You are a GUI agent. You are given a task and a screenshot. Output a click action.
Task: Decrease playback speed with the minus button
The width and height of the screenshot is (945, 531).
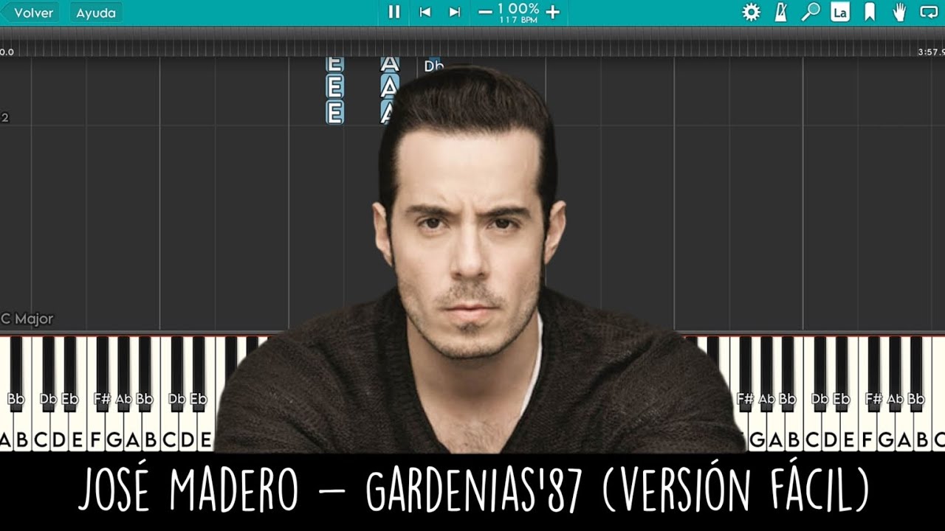pos(485,12)
